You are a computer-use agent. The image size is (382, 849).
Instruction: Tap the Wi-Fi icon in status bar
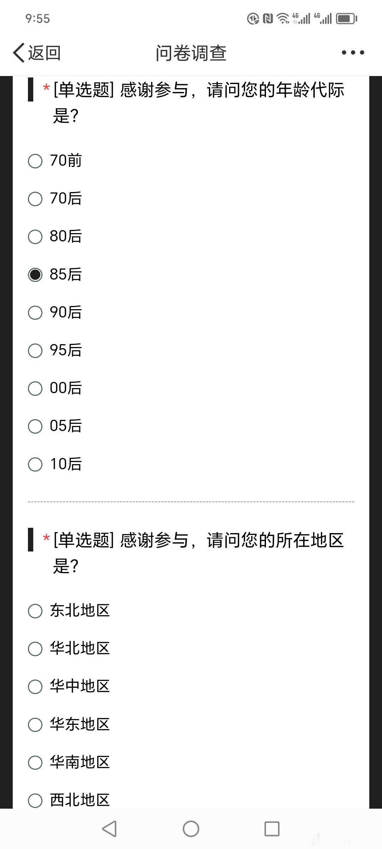(283, 18)
